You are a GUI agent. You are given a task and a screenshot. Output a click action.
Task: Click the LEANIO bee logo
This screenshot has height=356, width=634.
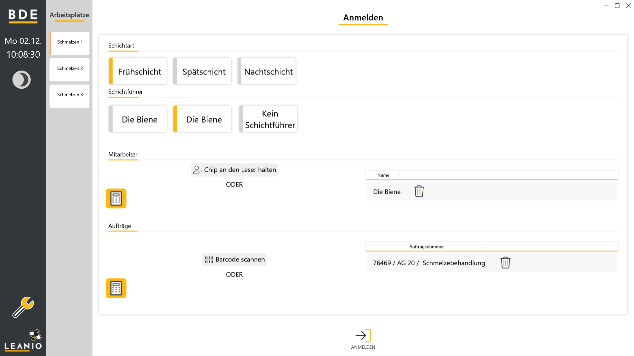pos(23,340)
